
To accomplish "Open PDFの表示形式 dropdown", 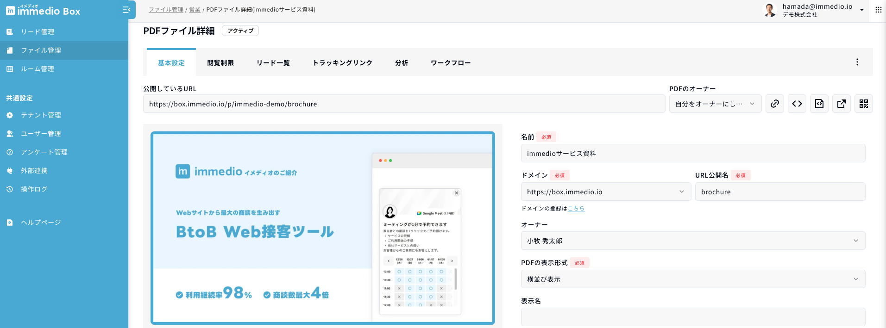I will coord(692,279).
